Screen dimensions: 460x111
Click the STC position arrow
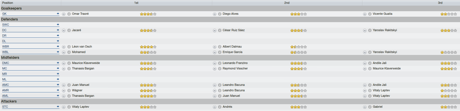coord(58,107)
